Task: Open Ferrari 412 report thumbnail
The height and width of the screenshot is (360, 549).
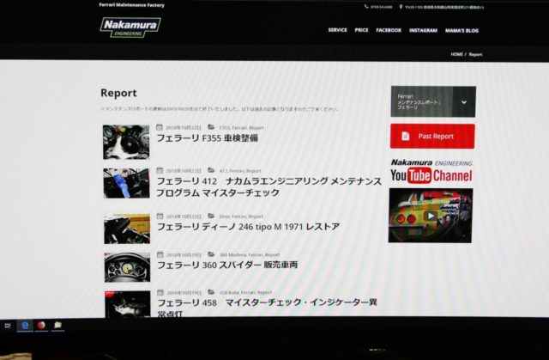Action: pyautogui.click(x=126, y=183)
